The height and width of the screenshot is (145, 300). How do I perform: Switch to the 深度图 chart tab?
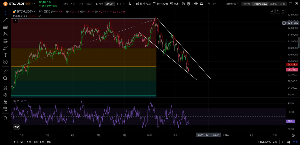pyautogui.click(x=274, y=4)
